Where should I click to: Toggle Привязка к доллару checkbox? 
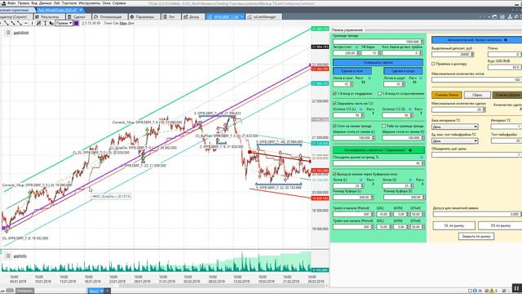[433, 64]
